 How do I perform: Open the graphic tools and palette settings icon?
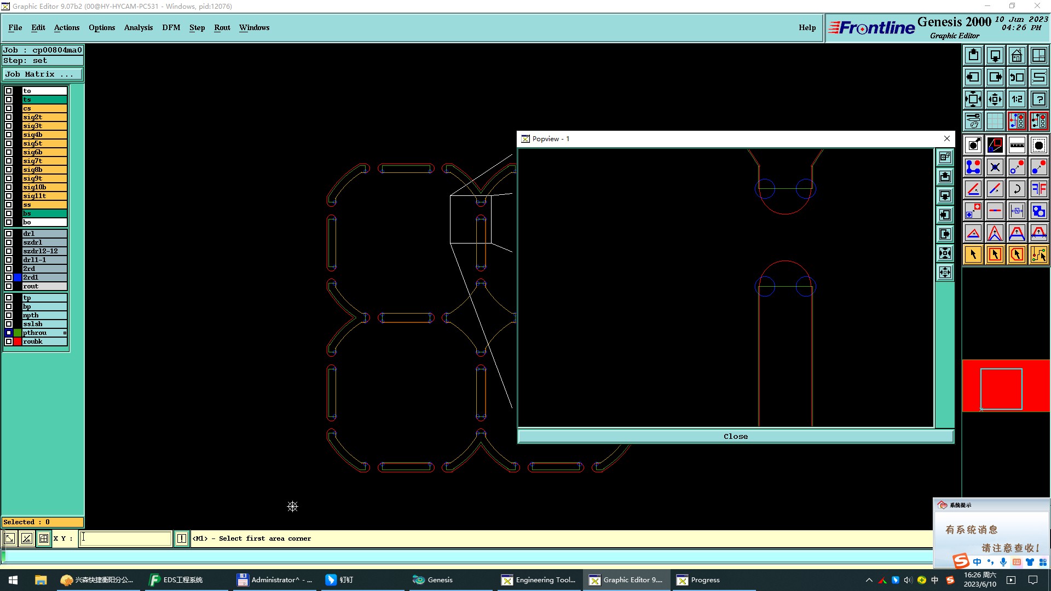point(973,121)
